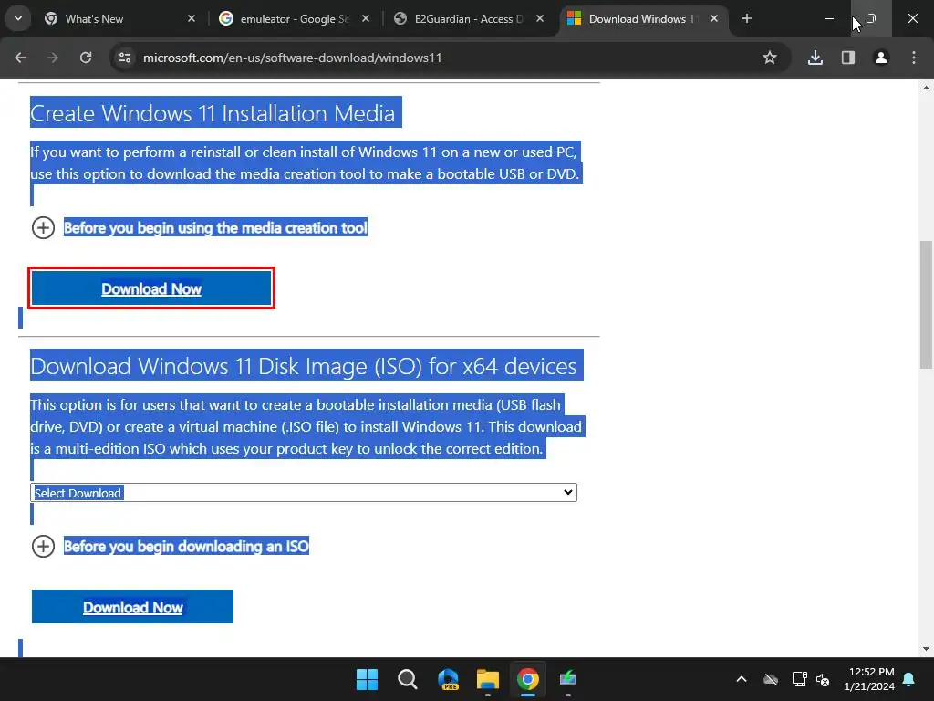The image size is (934, 701).
Task: Click paragraph about multi-edition ISO
Action: (306, 427)
